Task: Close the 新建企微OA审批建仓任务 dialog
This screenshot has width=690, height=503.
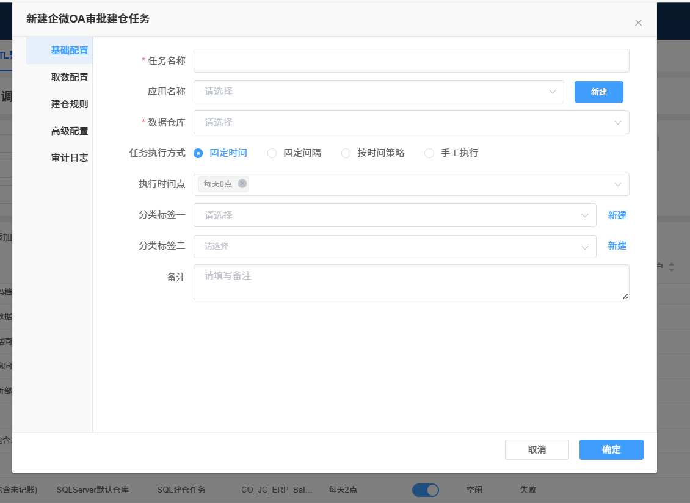Action: pos(638,23)
